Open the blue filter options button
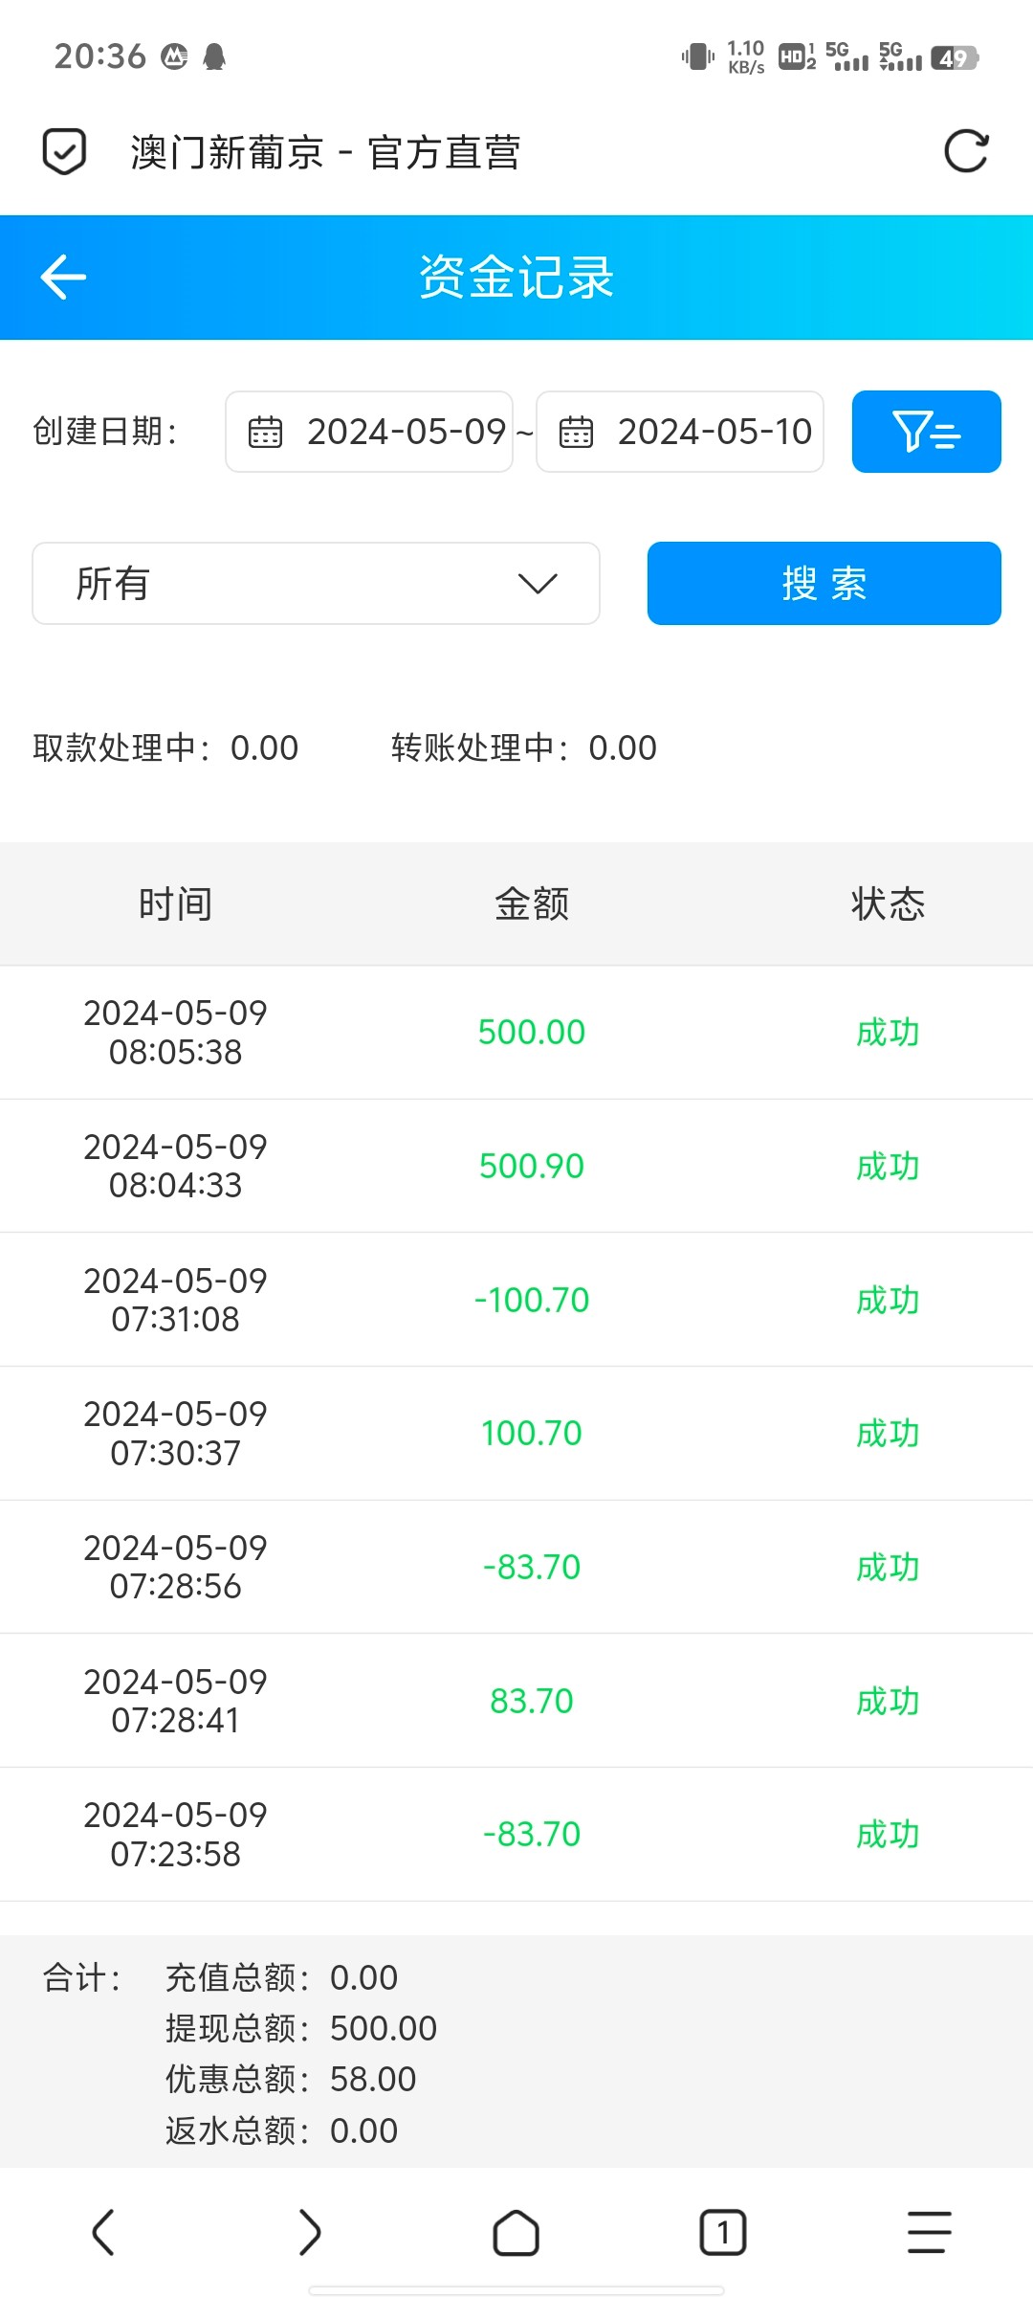The width and height of the screenshot is (1033, 2297). (926, 432)
